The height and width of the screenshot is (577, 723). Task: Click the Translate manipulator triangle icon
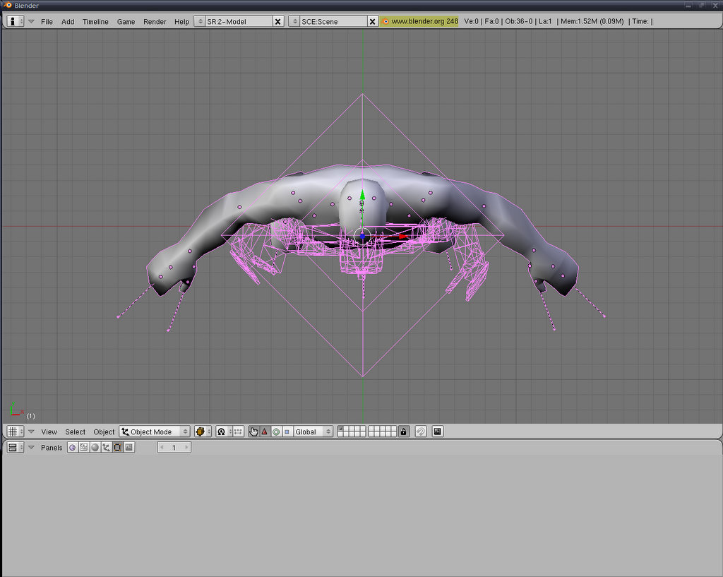[265, 432]
